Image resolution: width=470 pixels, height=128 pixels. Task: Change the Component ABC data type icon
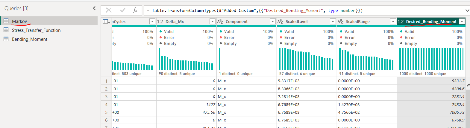click(x=220, y=21)
